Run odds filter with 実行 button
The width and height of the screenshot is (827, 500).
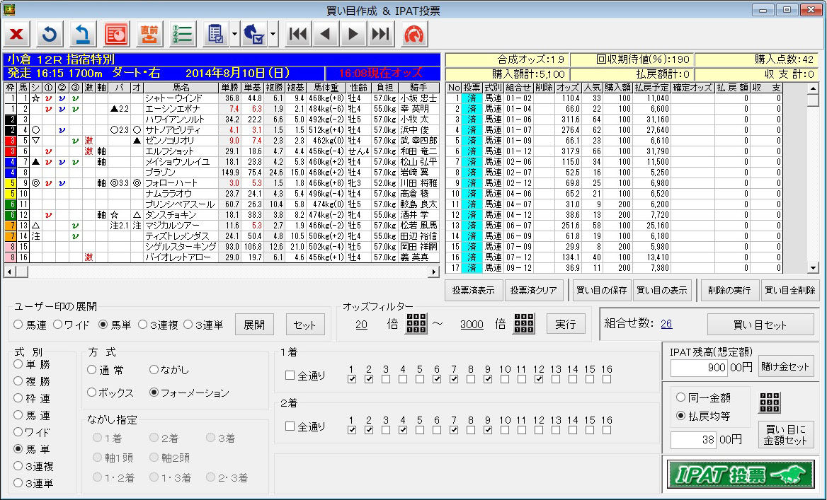click(566, 324)
